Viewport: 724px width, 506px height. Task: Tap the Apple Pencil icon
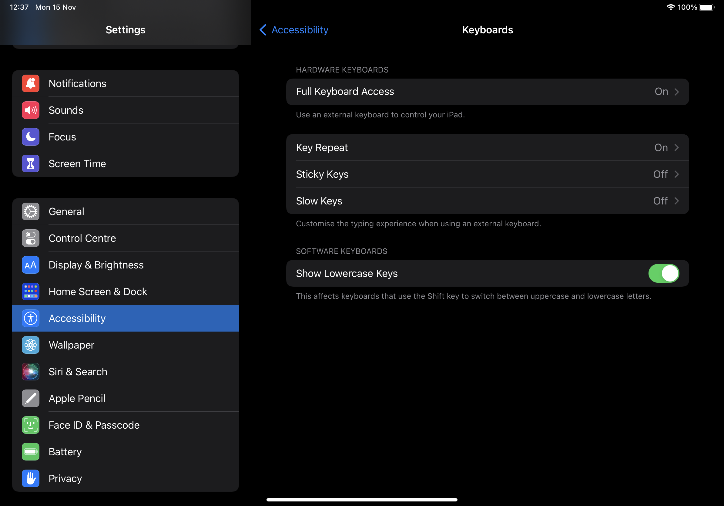31,398
